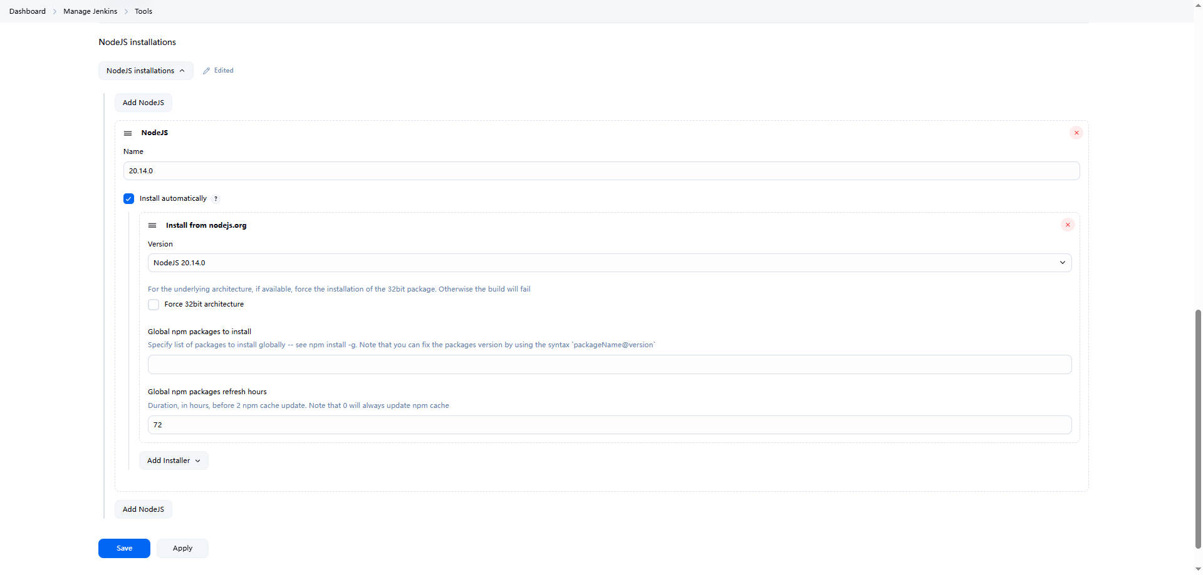Click the Apply button
The image size is (1203, 575).
[x=182, y=548]
